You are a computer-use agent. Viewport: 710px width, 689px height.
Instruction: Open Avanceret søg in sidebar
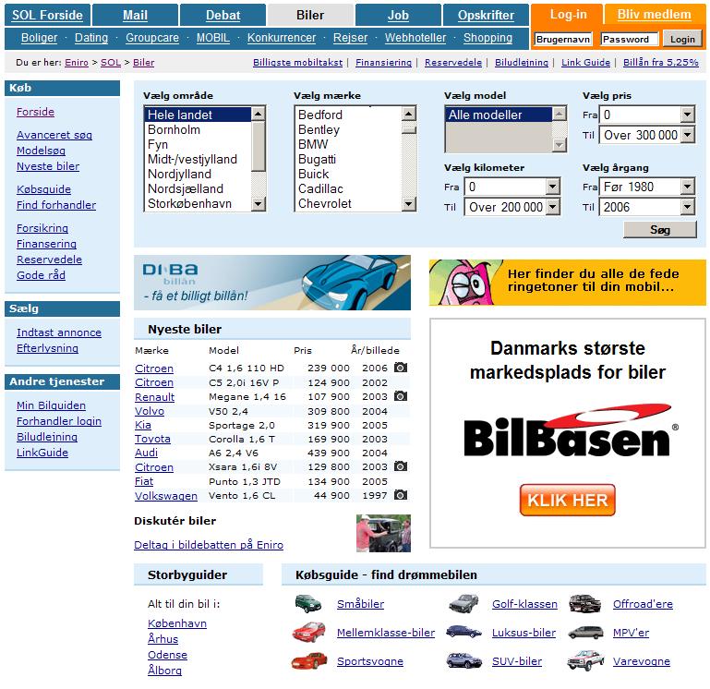pos(54,135)
